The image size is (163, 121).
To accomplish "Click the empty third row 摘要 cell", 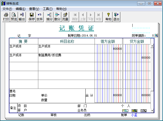I will pos(24,66).
